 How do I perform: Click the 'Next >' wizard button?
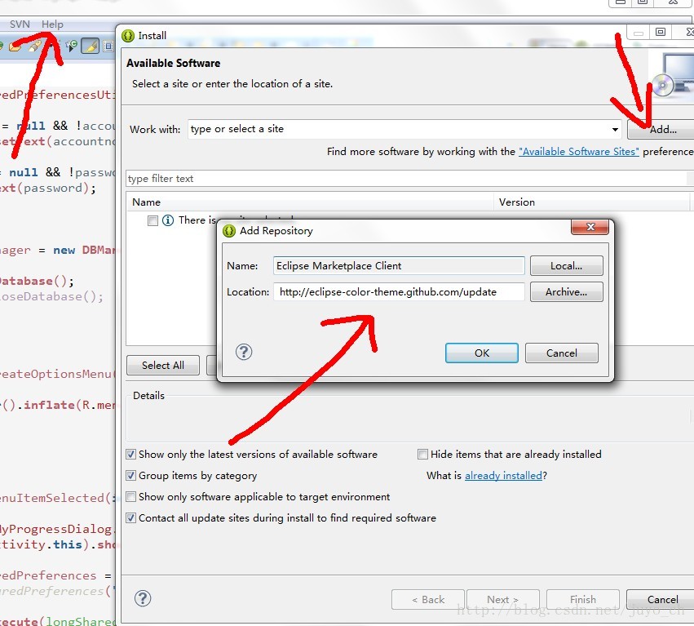tap(503, 599)
